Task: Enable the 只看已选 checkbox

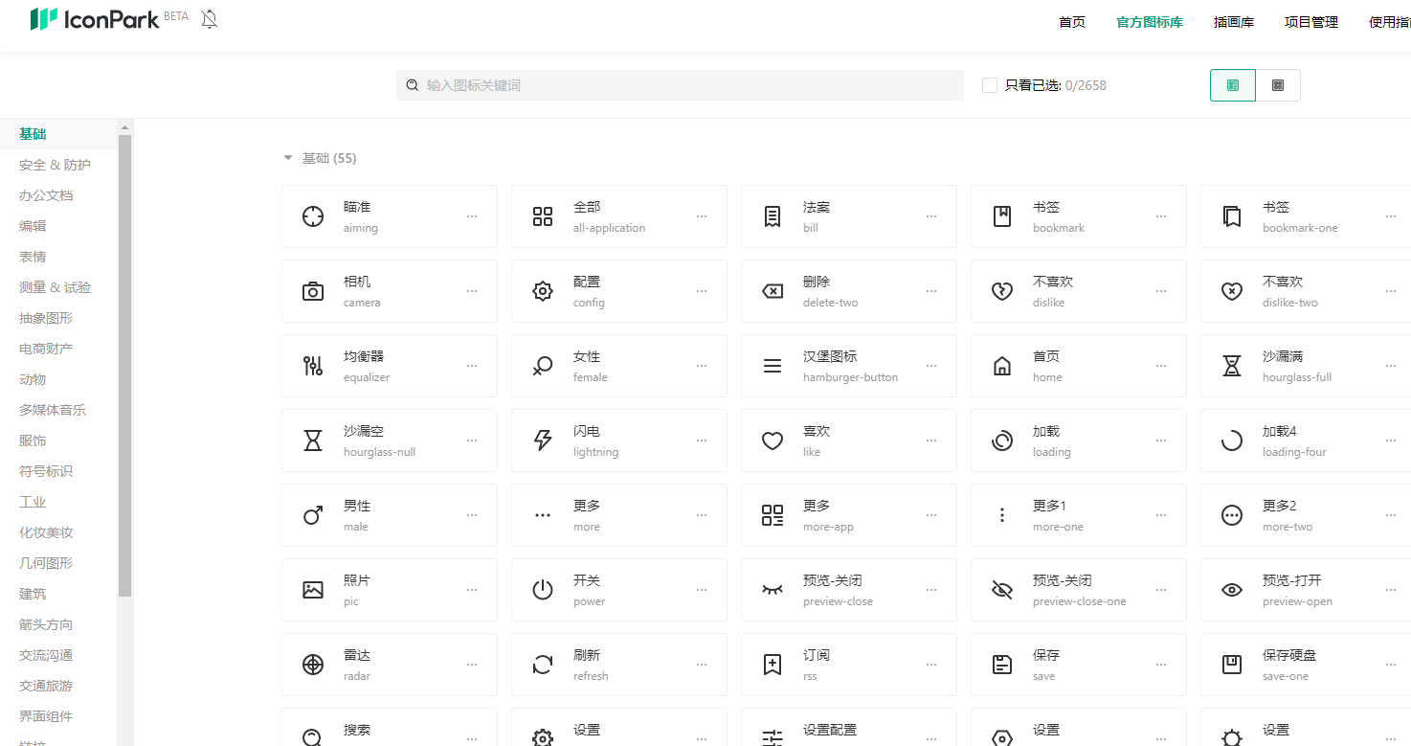Action: (990, 85)
